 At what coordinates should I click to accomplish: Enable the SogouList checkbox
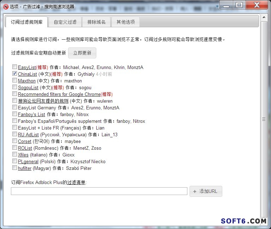click(14, 87)
